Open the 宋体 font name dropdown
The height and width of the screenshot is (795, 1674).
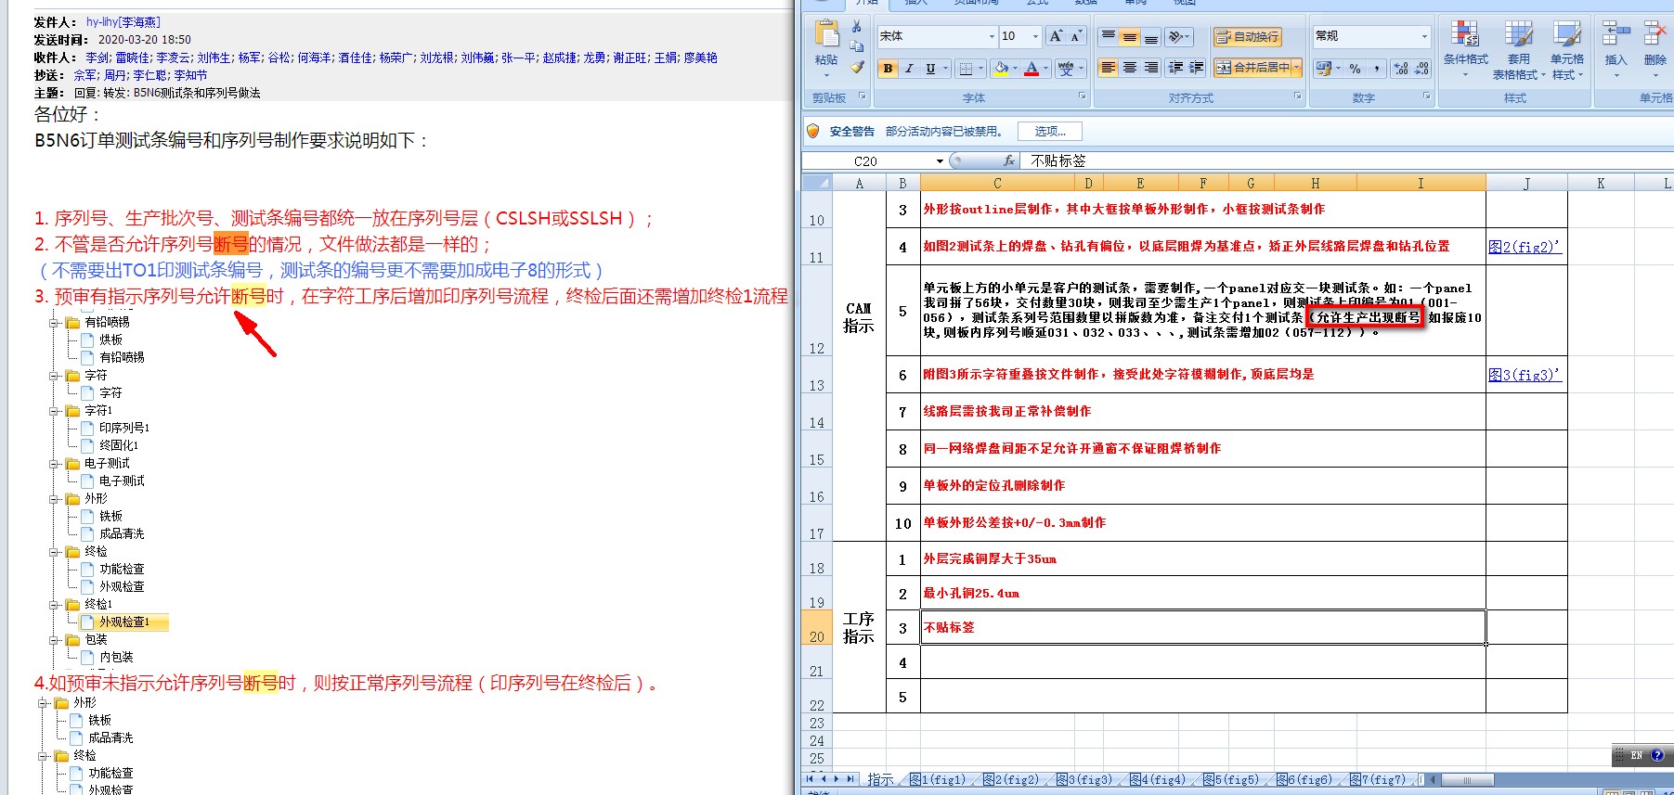992,36
